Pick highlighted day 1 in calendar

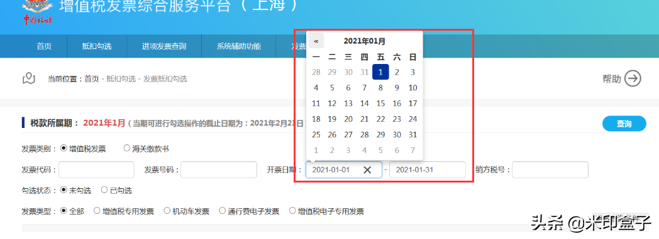380,72
